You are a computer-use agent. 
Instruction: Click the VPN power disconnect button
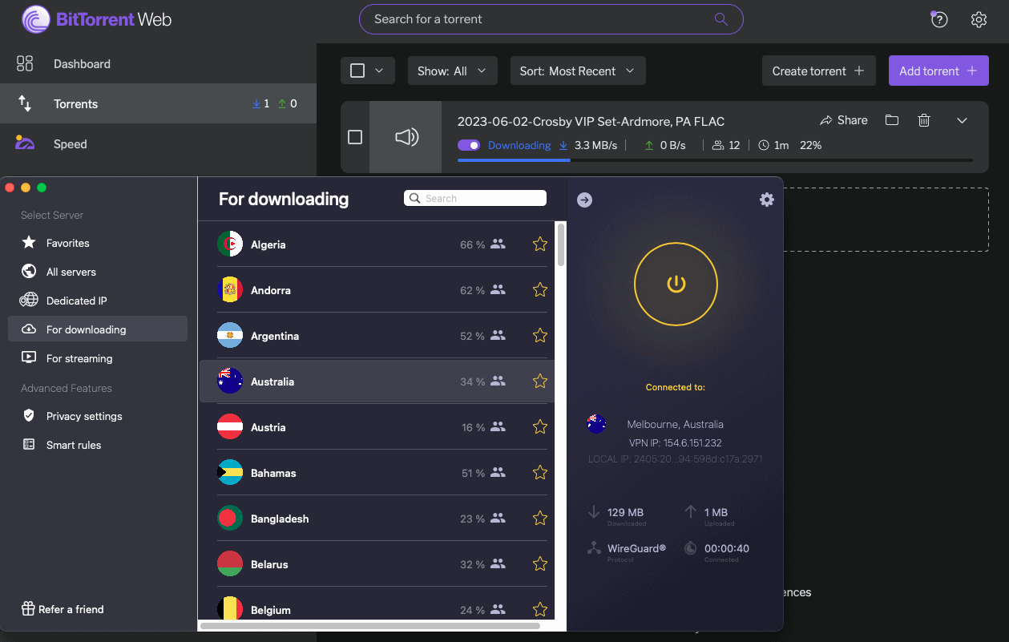(676, 284)
